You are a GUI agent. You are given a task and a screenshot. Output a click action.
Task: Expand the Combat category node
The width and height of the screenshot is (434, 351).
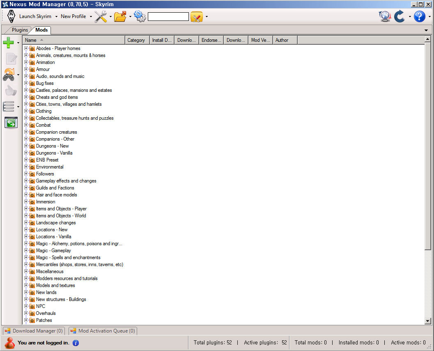26,125
